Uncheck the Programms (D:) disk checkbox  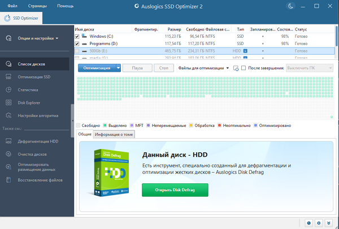coord(77,44)
